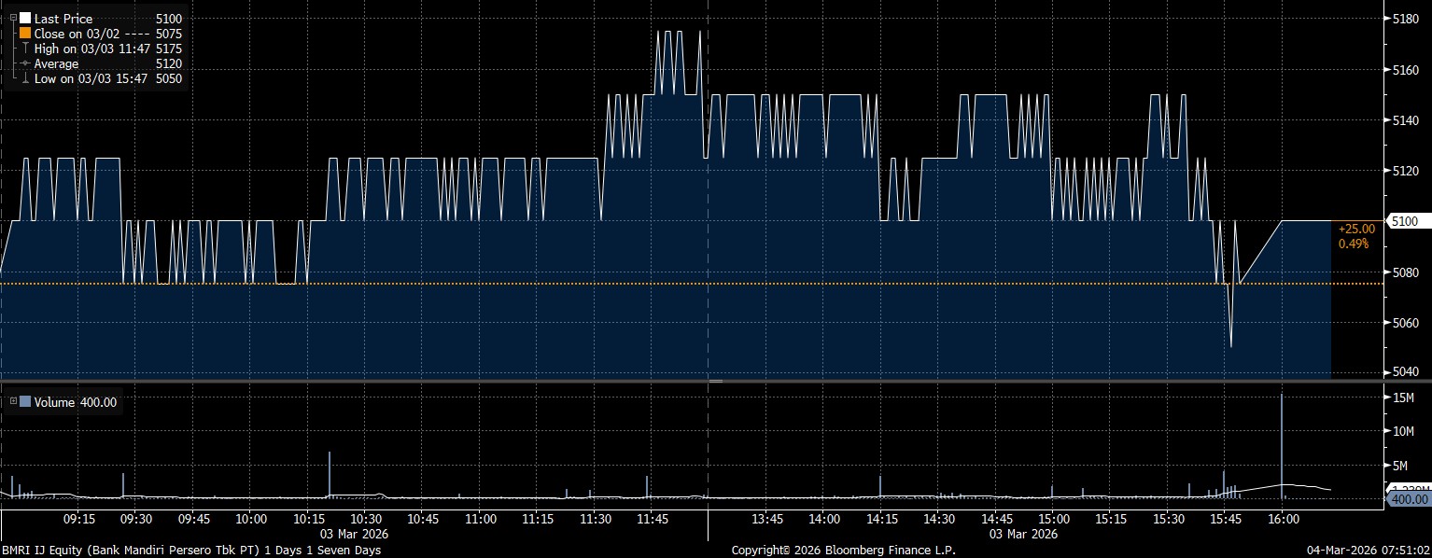Screen dimensions: 1432x558
Task: Click the +25.00 price change label
Action: [x=1356, y=229]
